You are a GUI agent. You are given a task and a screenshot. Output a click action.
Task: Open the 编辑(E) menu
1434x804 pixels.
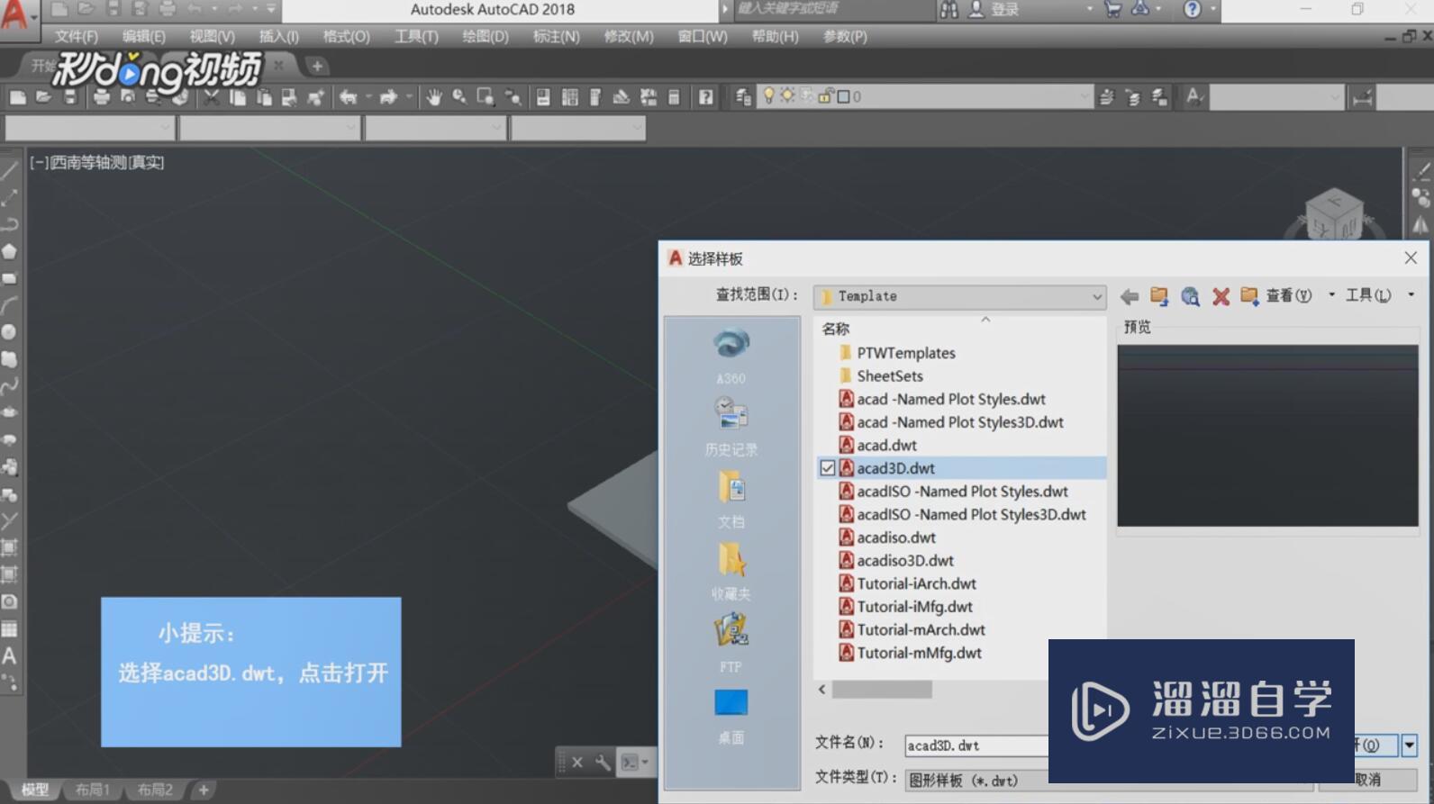(x=144, y=37)
